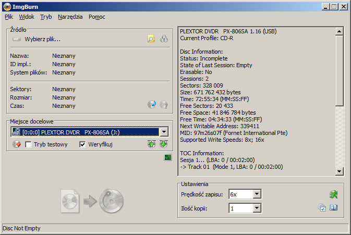351x235 pixels.
Task: Open the Narzędzia menu
Action: pyautogui.click(x=70, y=17)
